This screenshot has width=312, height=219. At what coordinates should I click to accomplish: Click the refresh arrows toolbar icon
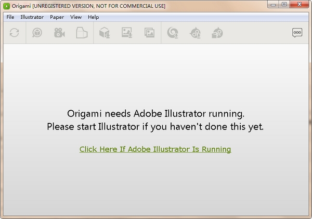coord(15,33)
